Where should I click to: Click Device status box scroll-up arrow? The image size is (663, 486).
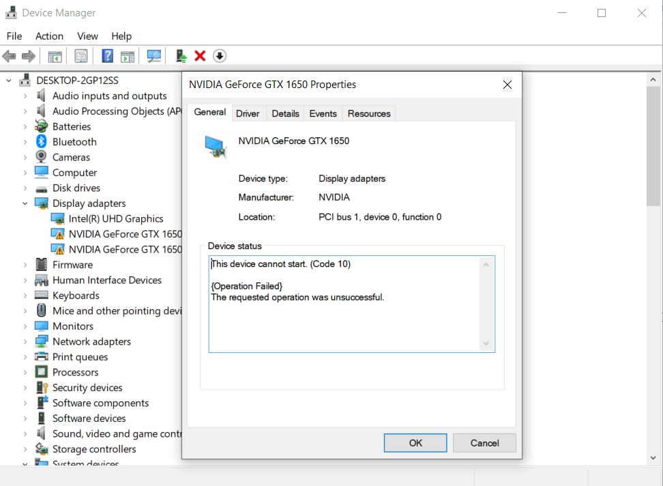pos(486,265)
